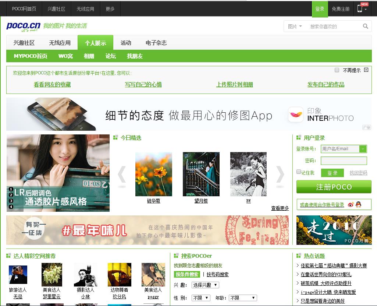Image resolution: width=377 pixels, height=306 pixels.
Task: Click the poco.cn logo
Action: [x=23, y=27]
